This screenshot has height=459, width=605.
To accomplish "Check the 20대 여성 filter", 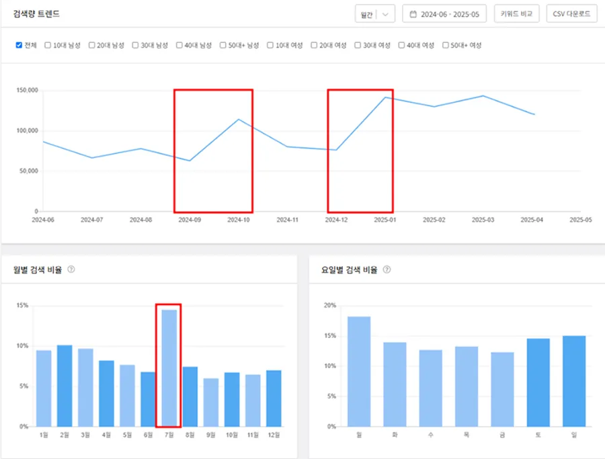I will pyautogui.click(x=314, y=45).
